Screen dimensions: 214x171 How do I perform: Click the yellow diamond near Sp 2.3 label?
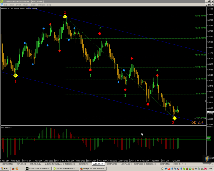pyautogui.click(x=175, y=118)
